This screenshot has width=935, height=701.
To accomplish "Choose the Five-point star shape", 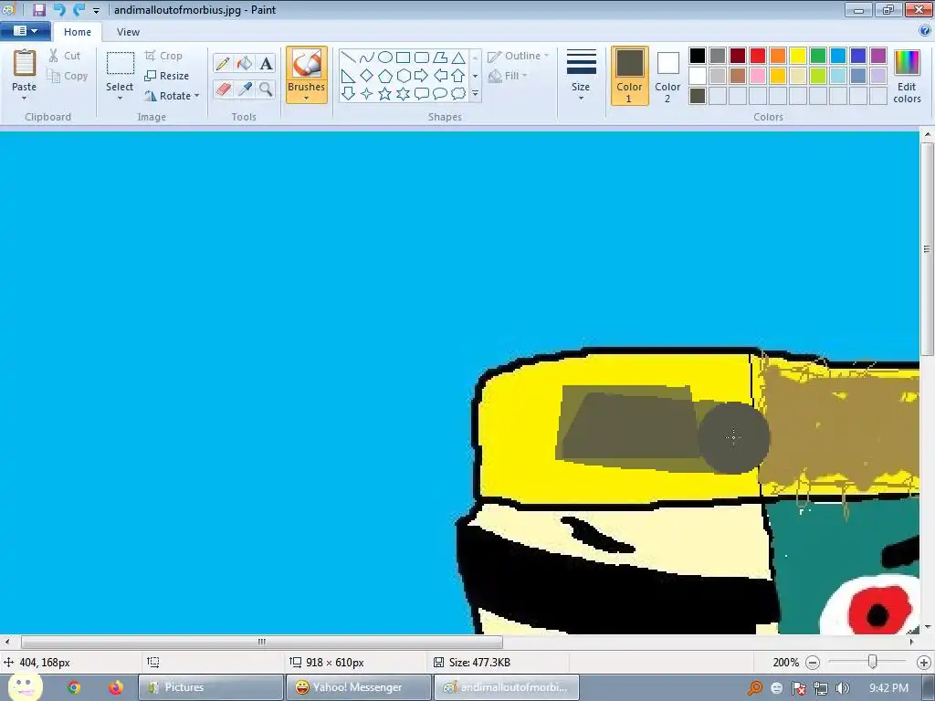I will coord(385,94).
